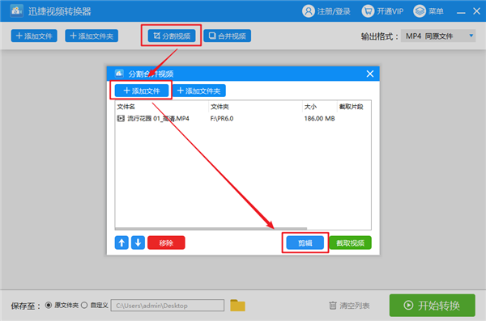Click the dialog's horizontal scrollbar
Viewport: 486px width, 321px height.
click(211, 229)
